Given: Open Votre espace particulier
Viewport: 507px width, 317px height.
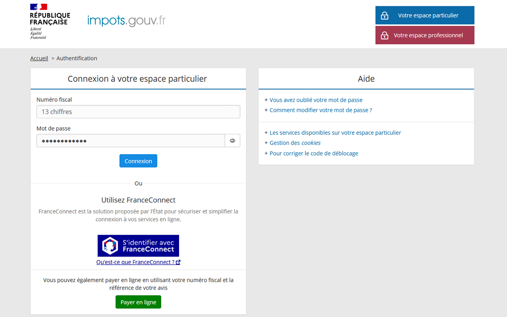Looking at the screenshot, I should click(425, 15).
